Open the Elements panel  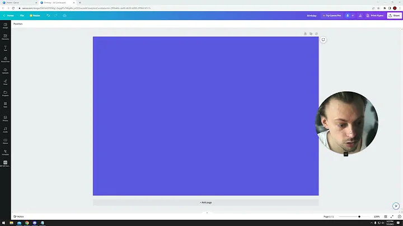point(5,37)
